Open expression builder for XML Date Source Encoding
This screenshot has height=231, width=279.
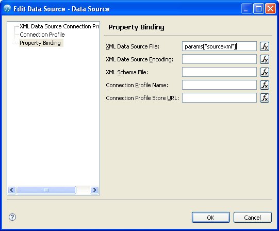[265, 59]
